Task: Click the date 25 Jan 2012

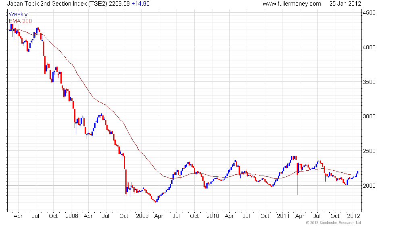Action: pyautogui.click(x=345, y=4)
